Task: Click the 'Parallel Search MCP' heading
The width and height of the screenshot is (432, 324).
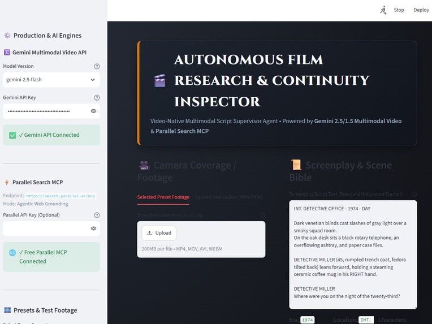Action: click(37, 182)
